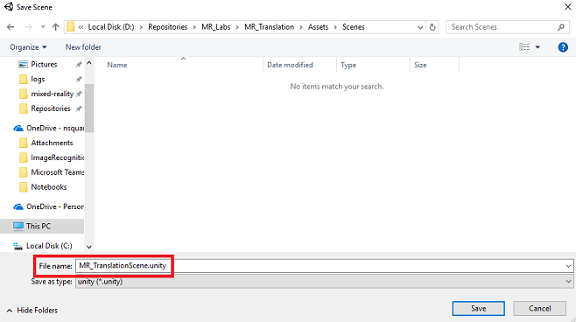
Task: Navigate to Local Disk (D:) breadcrumb
Action: pos(111,27)
